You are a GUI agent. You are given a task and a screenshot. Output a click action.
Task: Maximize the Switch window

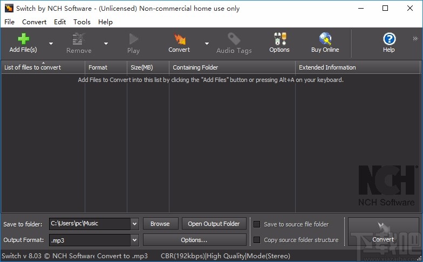click(x=385, y=9)
